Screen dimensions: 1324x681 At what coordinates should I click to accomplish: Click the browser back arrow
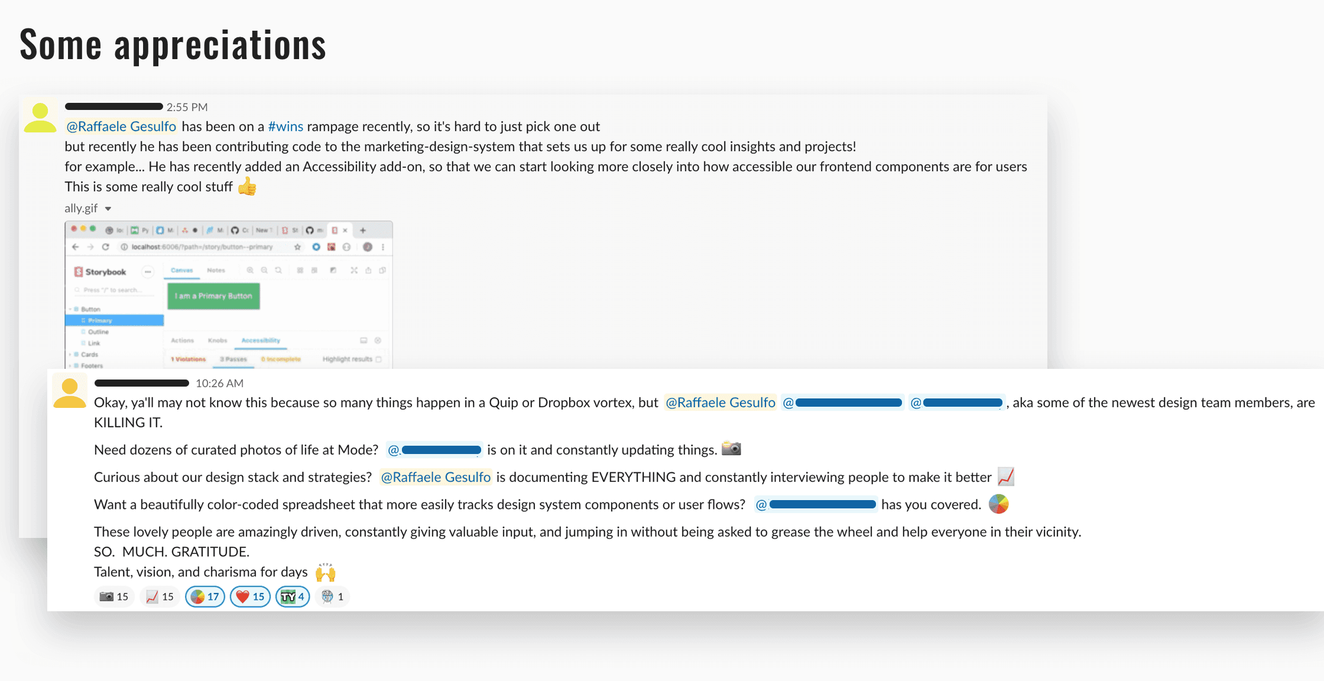point(75,247)
